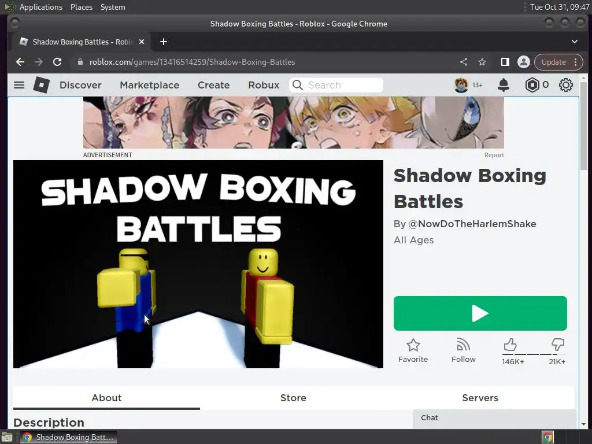Click Chrome icon in bottom-right tray
The width and height of the screenshot is (592, 444).
(547, 437)
